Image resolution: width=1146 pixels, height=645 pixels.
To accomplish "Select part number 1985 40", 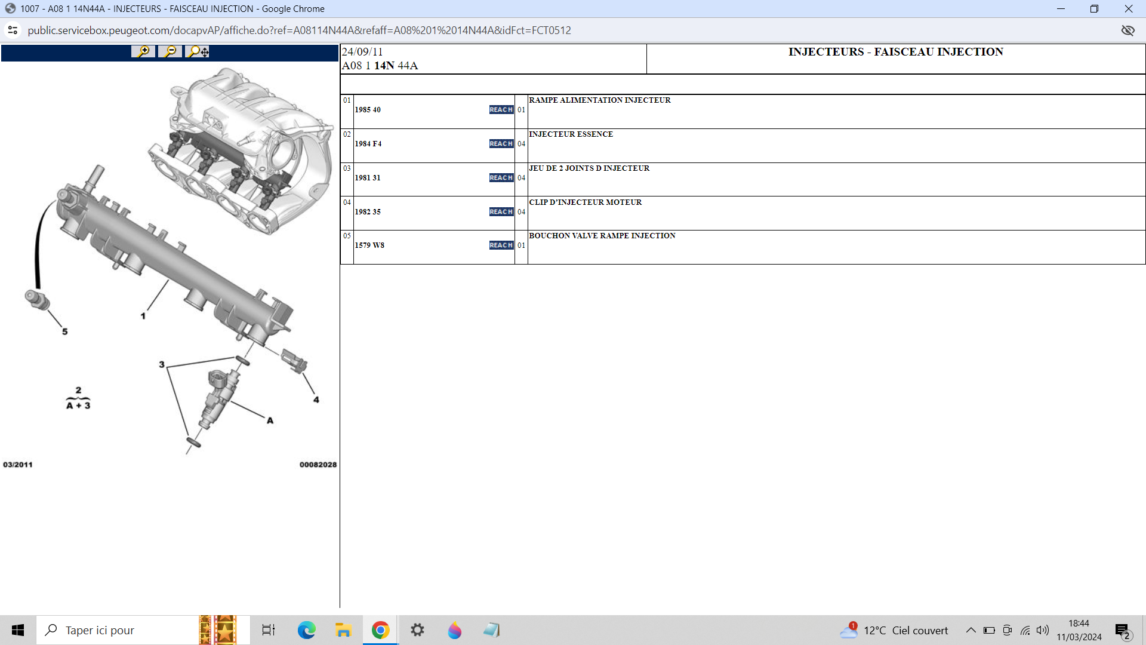I will click(x=368, y=110).
